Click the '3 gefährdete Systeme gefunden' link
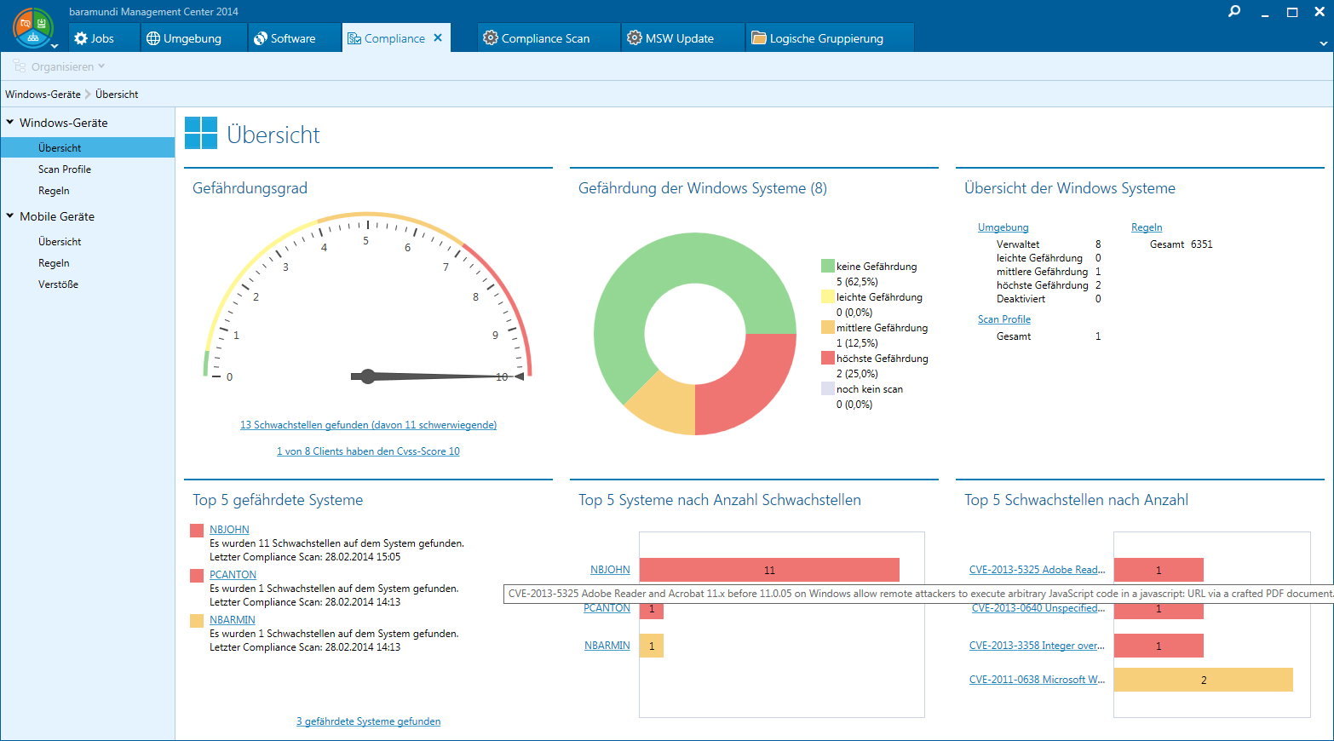Viewport: 1334px width, 741px height. coord(369,721)
